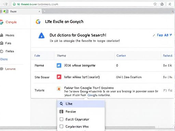Image resolution: width=175 pixels, height=131 pixels.
Task: Click 'Telerte' row label
Action: click(39, 90)
